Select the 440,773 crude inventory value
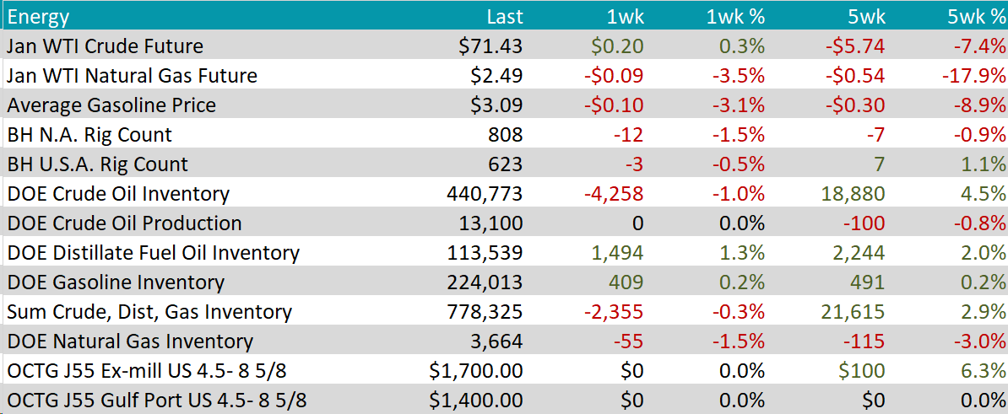Screen dimensions: 1008x414 485,194
